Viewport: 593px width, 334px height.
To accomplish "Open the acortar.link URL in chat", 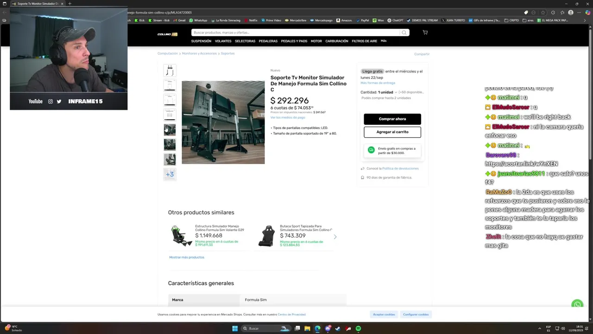I will click(x=521, y=164).
